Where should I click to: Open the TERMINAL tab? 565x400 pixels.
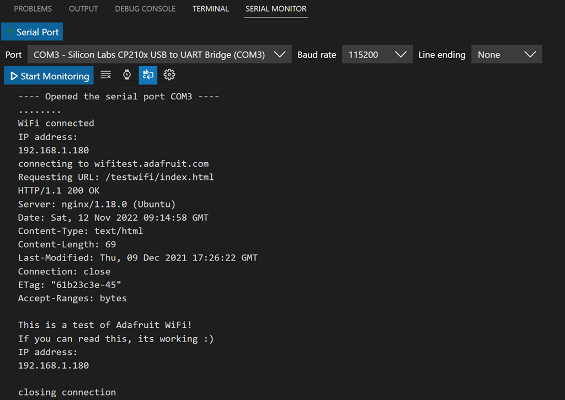pos(210,9)
